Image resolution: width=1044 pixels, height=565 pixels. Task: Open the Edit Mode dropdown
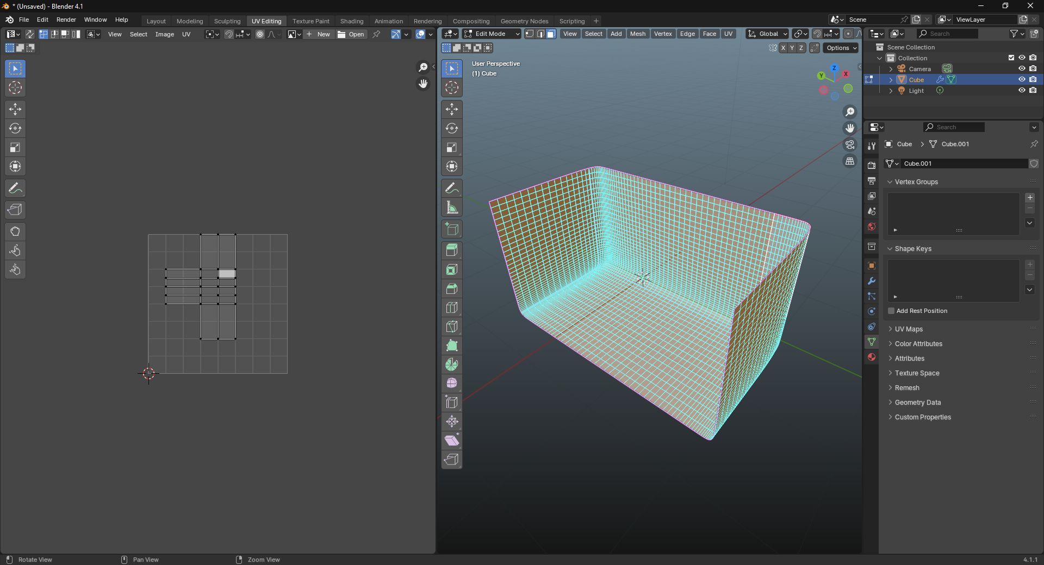click(492, 34)
